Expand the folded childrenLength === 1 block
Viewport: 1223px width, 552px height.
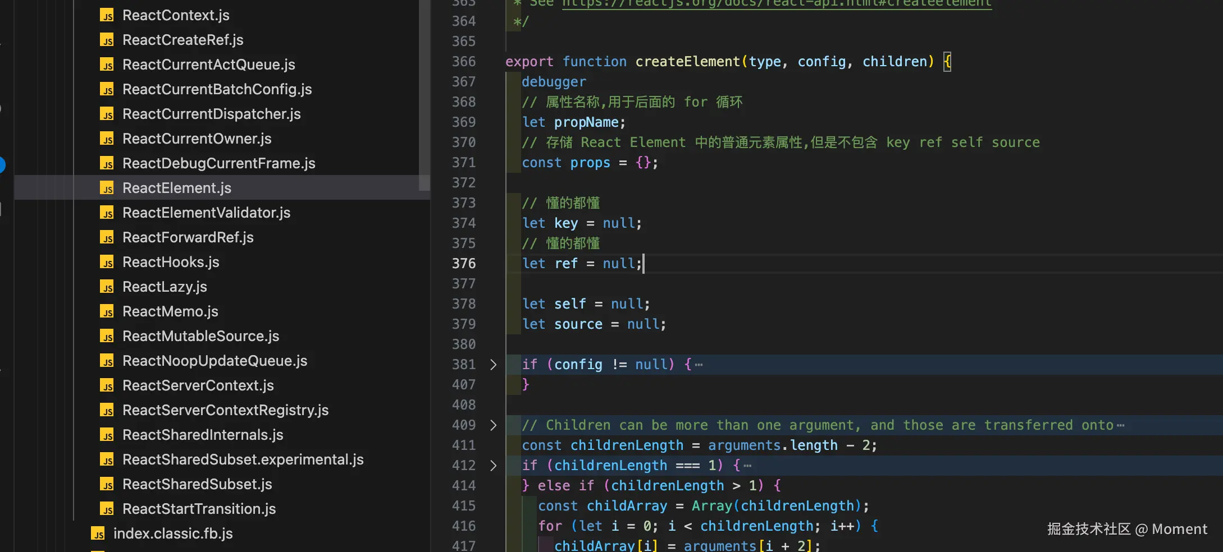pos(493,466)
